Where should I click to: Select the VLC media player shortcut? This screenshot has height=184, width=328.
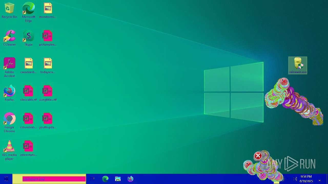pos(9,150)
